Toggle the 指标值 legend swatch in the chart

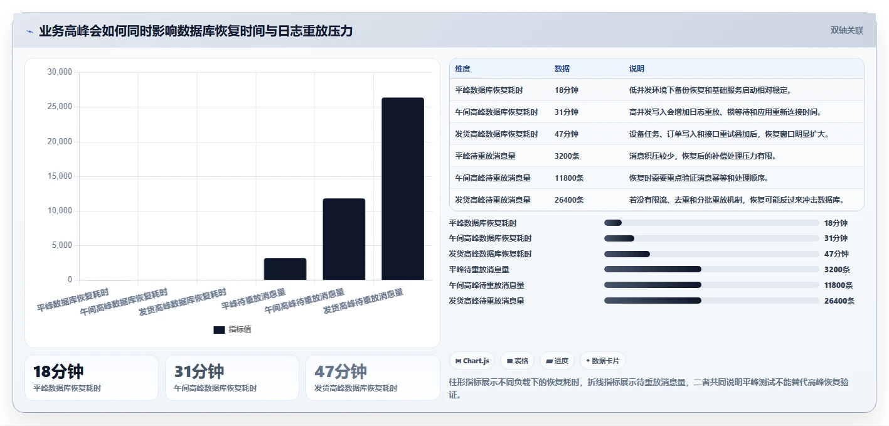click(x=219, y=329)
